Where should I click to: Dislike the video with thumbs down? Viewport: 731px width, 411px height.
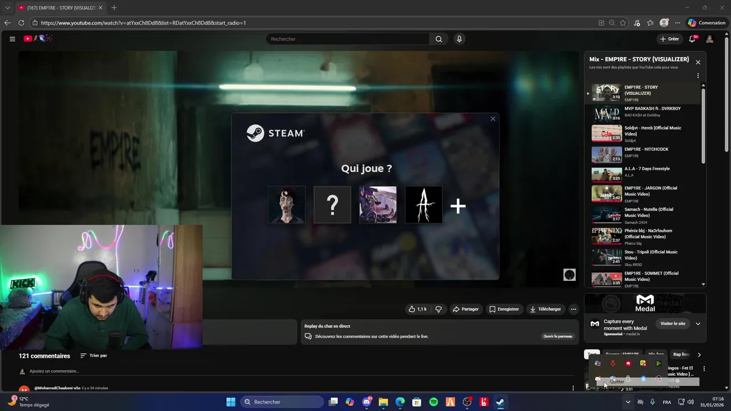439,309
